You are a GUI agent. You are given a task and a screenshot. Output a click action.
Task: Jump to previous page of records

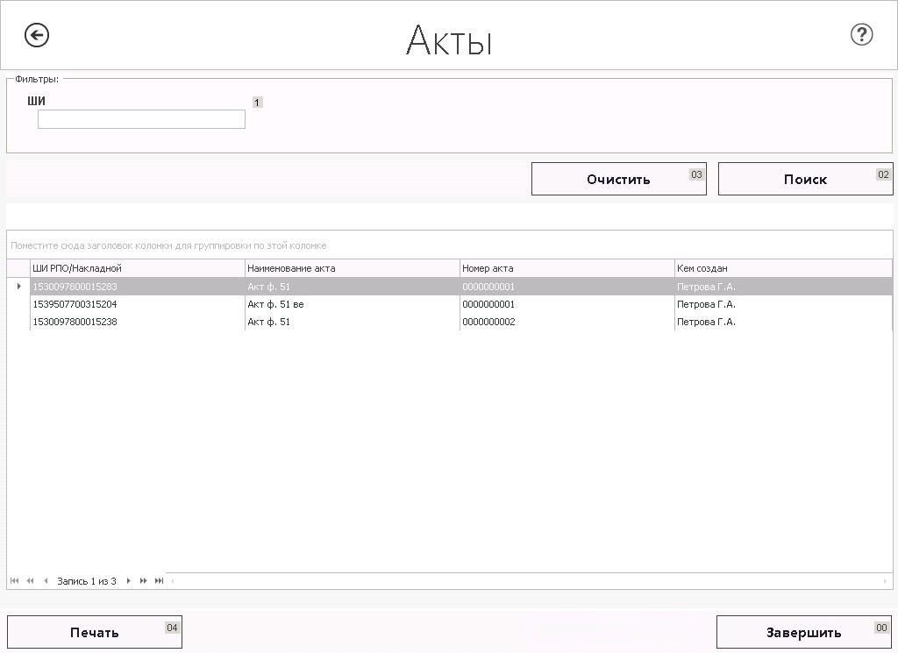point(30,581)
